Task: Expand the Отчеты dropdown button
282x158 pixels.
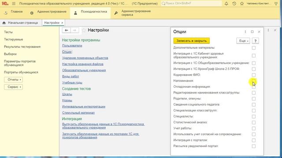Action: point(13,79)
